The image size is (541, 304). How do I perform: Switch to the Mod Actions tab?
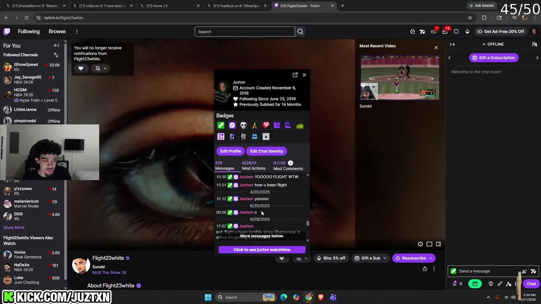coord(254,166)
